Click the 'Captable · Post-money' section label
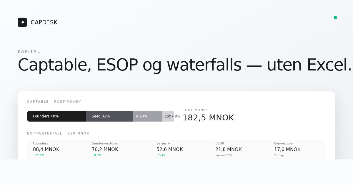353x185 pixels. (x=54, y=102)
